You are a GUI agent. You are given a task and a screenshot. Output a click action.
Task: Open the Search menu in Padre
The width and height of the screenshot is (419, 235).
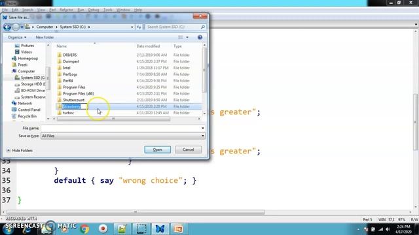point(27,10)
